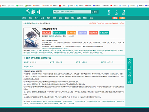Screen dimensions: 149x112
Task: Click the book cover thumbnail image
Action: 31,38
